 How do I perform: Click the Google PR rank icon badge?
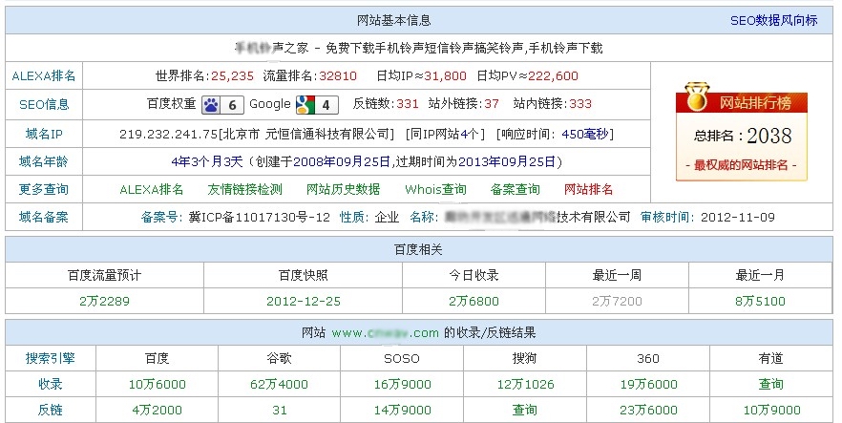pyautogui.click(x=316, y=105)
